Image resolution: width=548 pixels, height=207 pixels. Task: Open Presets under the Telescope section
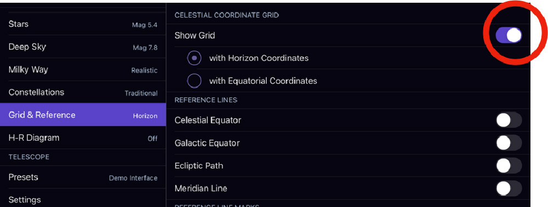point(83,177)
